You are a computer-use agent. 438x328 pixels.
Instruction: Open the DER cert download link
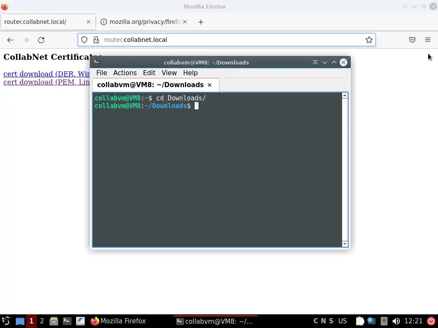click(x=46, y=74)
